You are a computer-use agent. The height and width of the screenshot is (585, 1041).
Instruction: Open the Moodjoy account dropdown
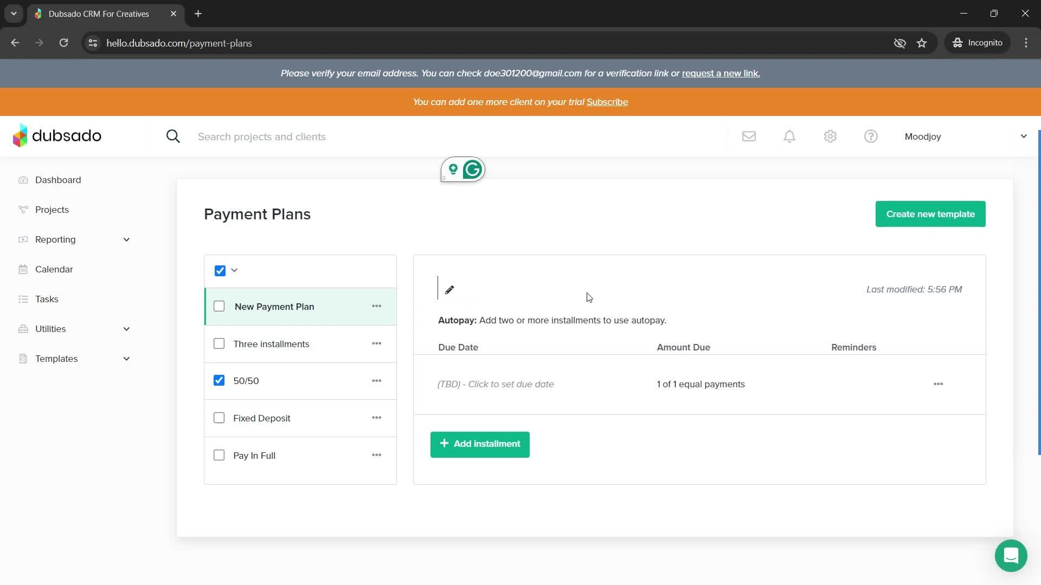[x=966, y=136]
